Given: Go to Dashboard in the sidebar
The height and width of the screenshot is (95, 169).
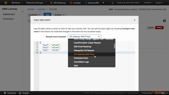Looking at the screenshot, I should click(9, 14).
